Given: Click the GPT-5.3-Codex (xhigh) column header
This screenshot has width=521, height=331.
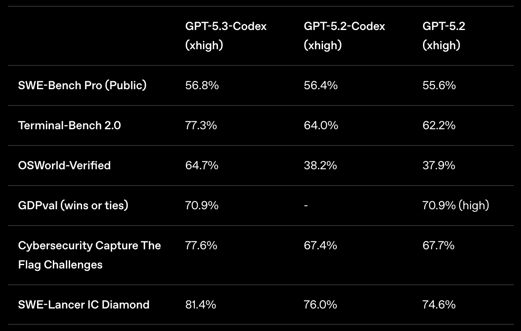Looking at the screenshot, I should (225, 35).
